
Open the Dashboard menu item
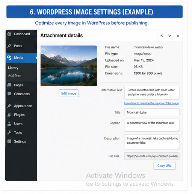pos(21,34)
